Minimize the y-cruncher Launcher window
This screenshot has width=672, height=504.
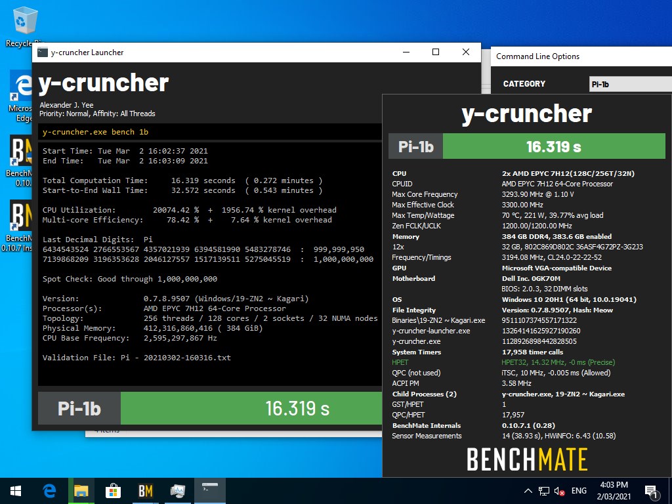(406, 52)
